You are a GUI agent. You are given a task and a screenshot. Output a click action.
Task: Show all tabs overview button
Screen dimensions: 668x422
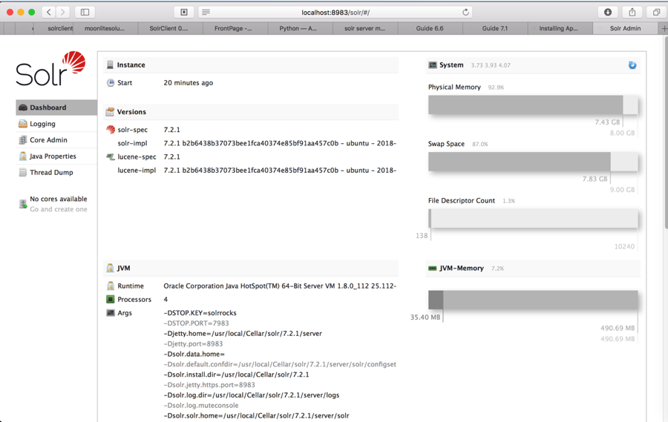[656, 12]
